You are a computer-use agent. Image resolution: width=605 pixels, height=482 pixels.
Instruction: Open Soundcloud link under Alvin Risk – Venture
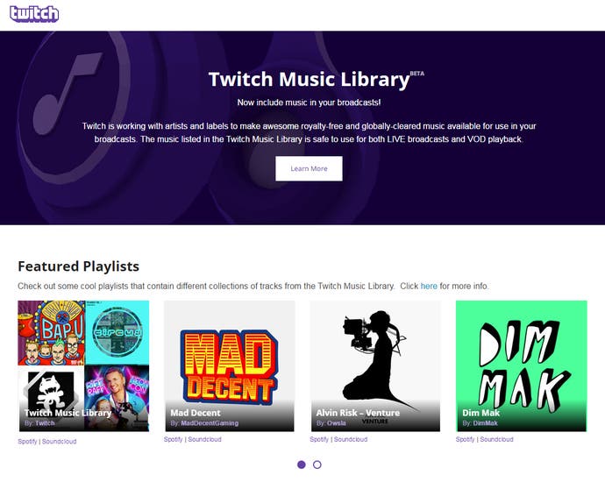tap(351, 439)
